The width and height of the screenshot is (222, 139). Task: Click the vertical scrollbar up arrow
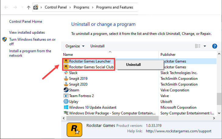(x=219, y=54)
